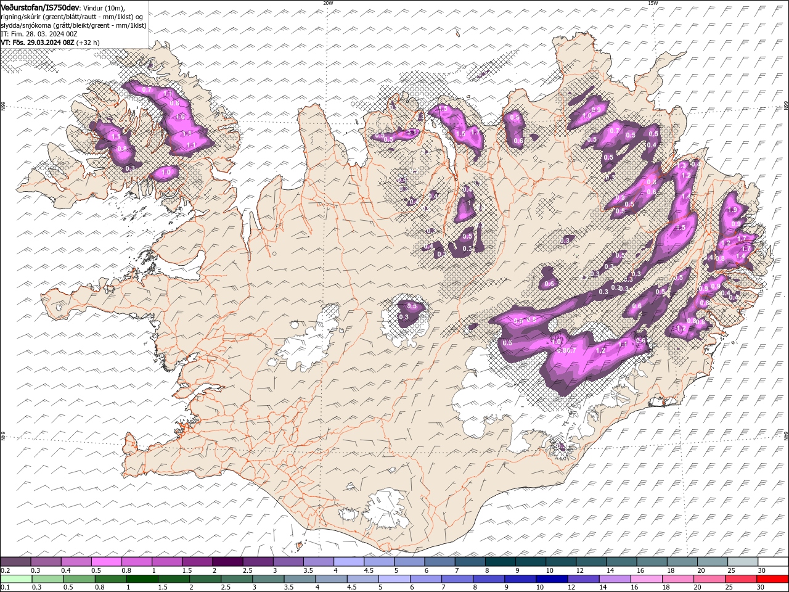Select the deep blue 10 swatch in the rain legend
Image resolution: width=789 pixels, height=592 pixels.
(x=552, y=579)
